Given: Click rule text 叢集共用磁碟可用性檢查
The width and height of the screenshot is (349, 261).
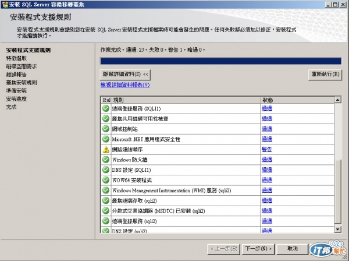Looking at the screenshot, I should coord(140,119).
